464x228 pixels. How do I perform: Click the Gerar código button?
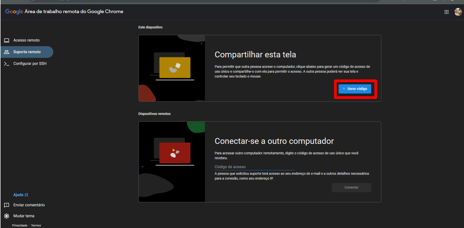coord(355,89)
